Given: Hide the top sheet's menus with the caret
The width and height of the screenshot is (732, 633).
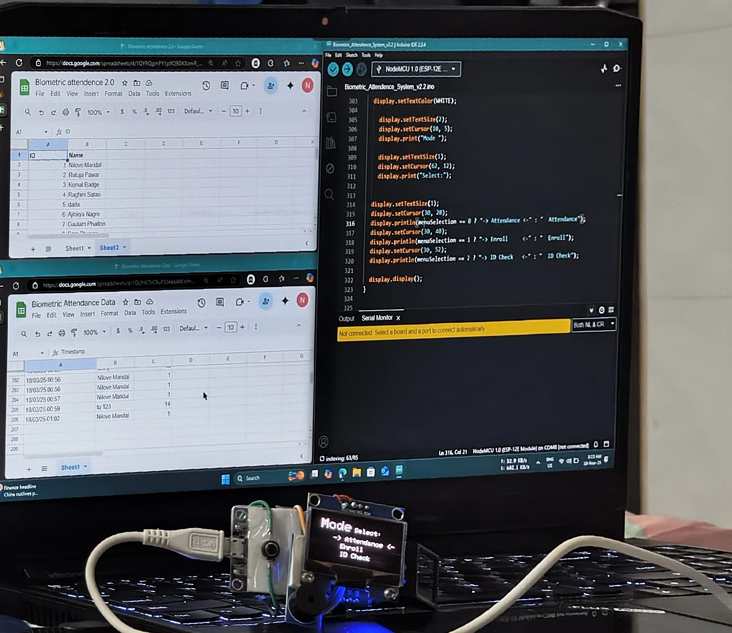Looking at the screenshot, I should 304,111.
